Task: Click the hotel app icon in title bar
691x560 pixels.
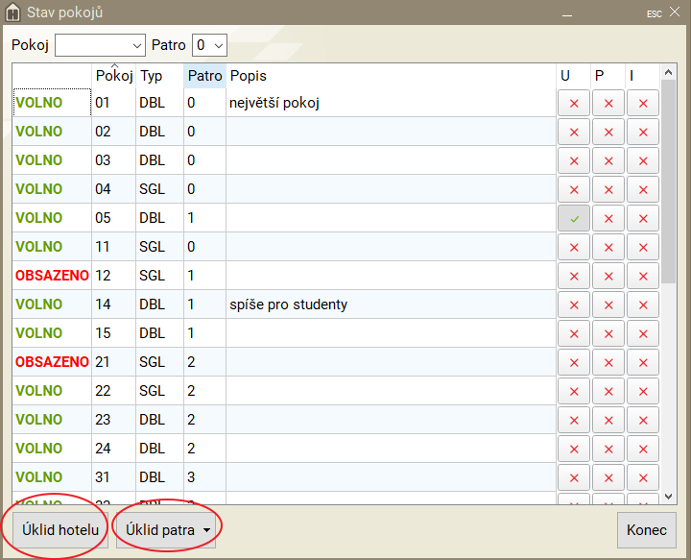Action: tap(12, 12)
